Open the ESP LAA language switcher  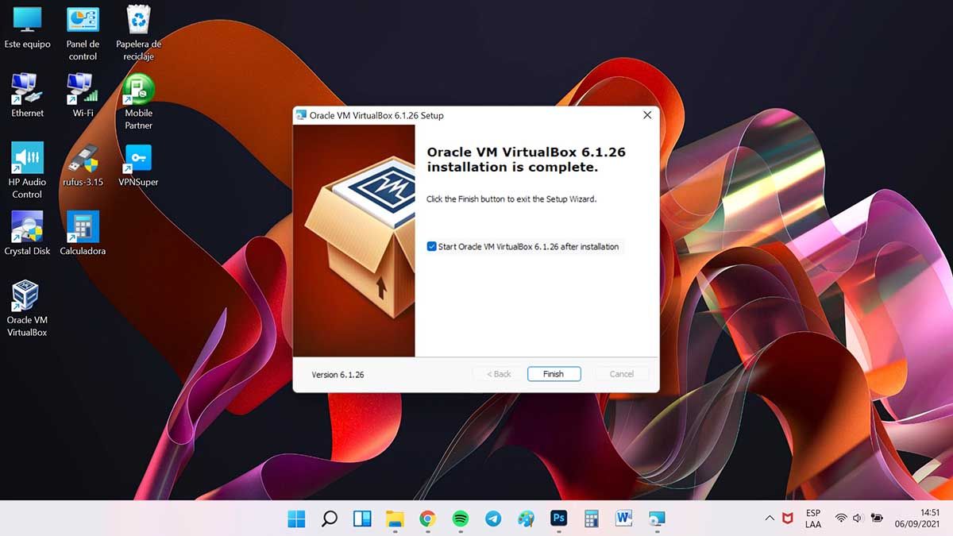pos(812,519)
